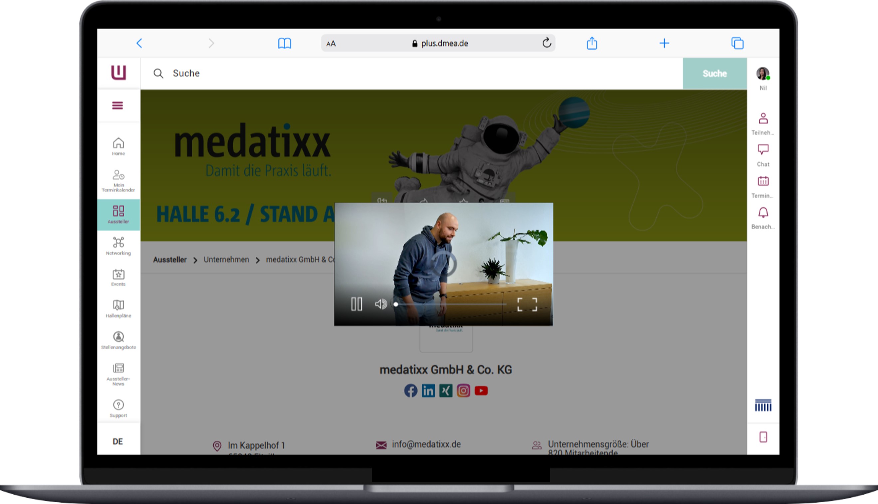Open Benachrichtigungen bell on the right
The height and width of the screenshot is (504, 878).
(x=763, y=218)
